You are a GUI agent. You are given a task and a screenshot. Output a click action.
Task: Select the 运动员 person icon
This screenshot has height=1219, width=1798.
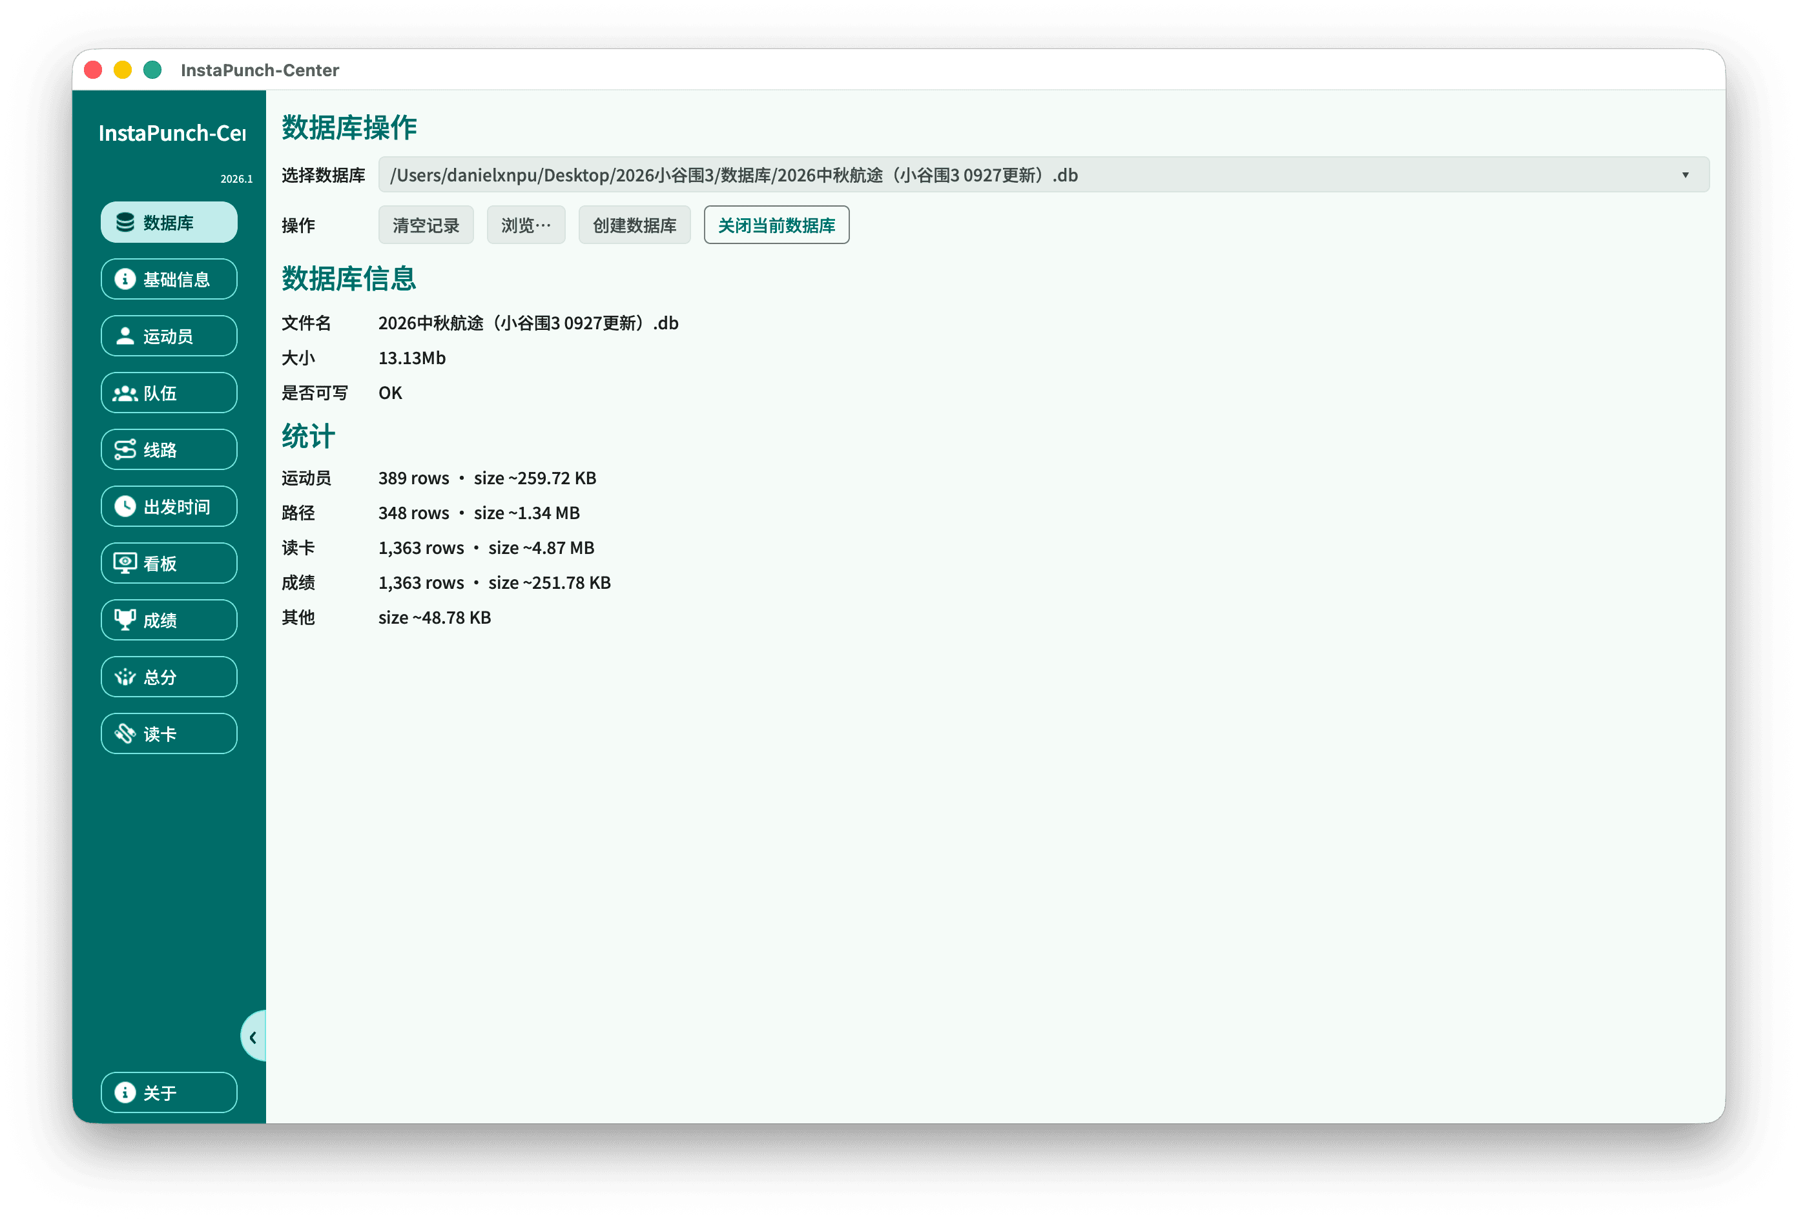coord(125,336)
